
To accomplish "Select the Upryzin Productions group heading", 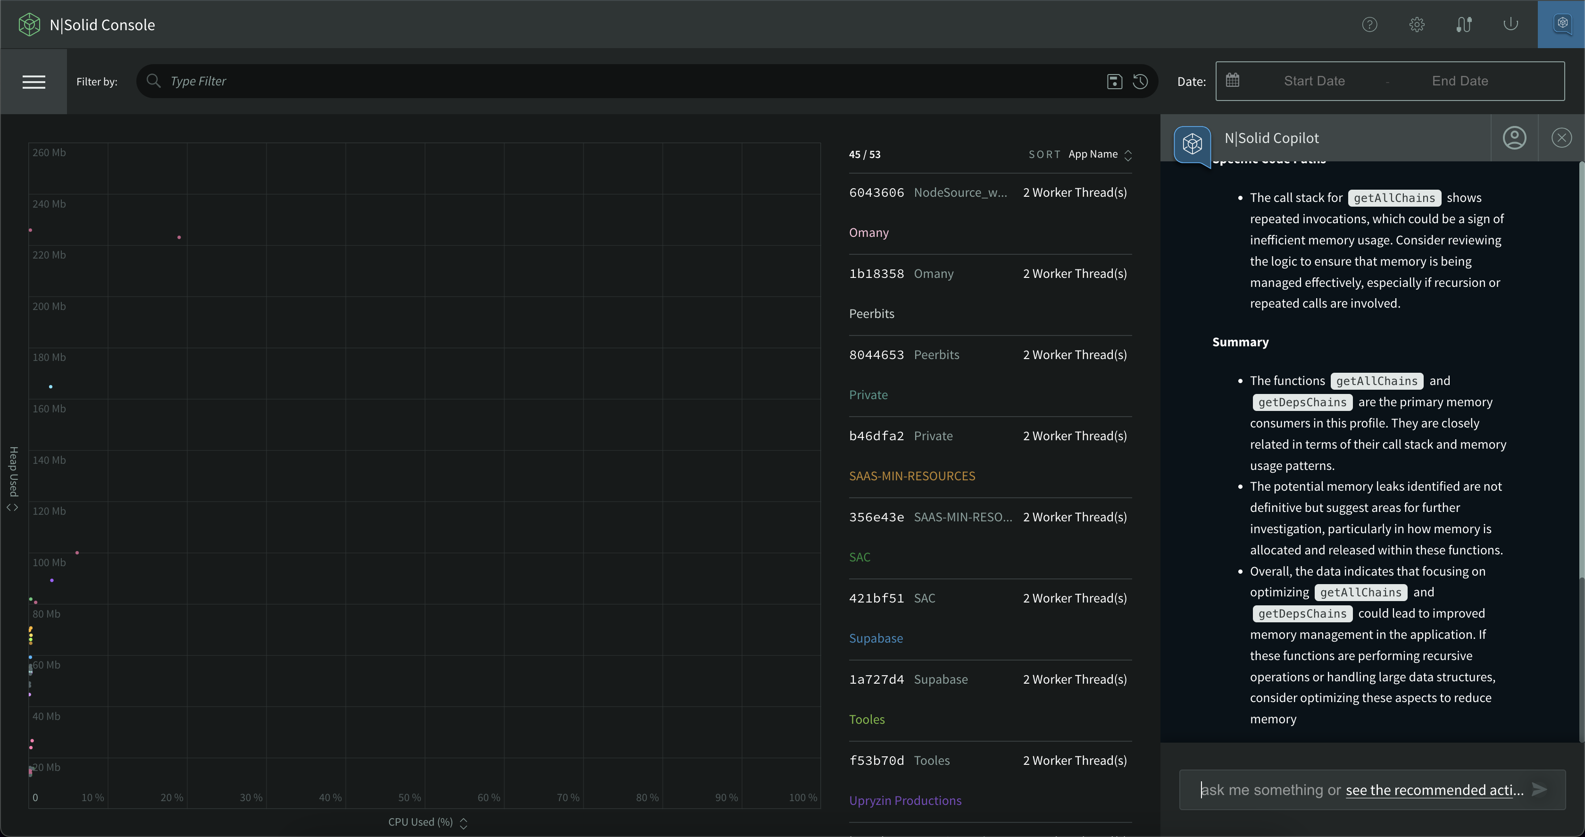I will pos(905,801).
